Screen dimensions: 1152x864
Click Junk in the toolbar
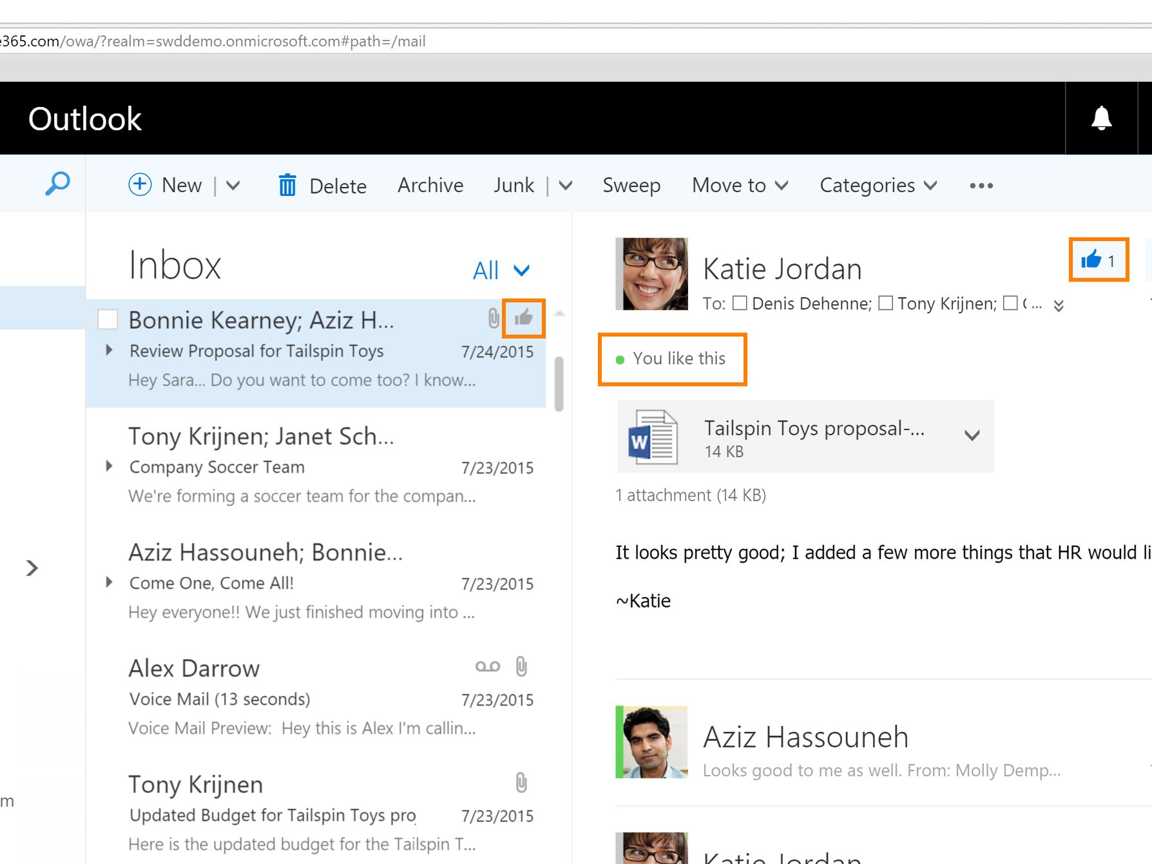tap(514, 186)
